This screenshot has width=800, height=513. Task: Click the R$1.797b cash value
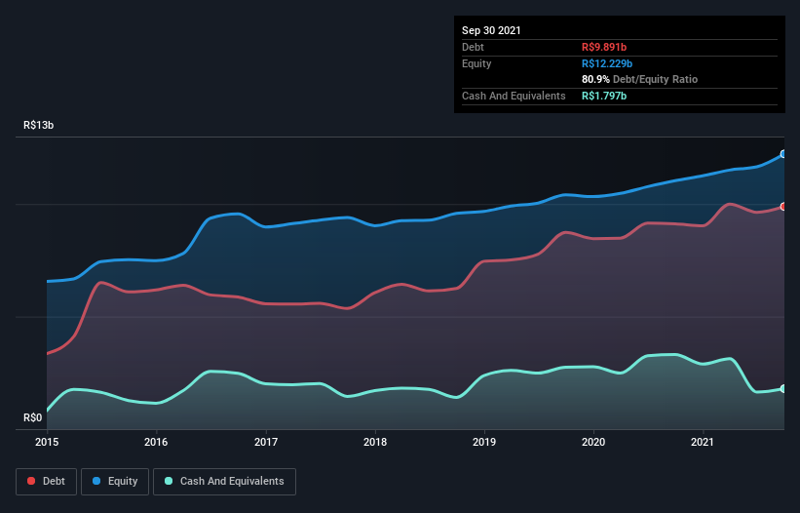604,96
